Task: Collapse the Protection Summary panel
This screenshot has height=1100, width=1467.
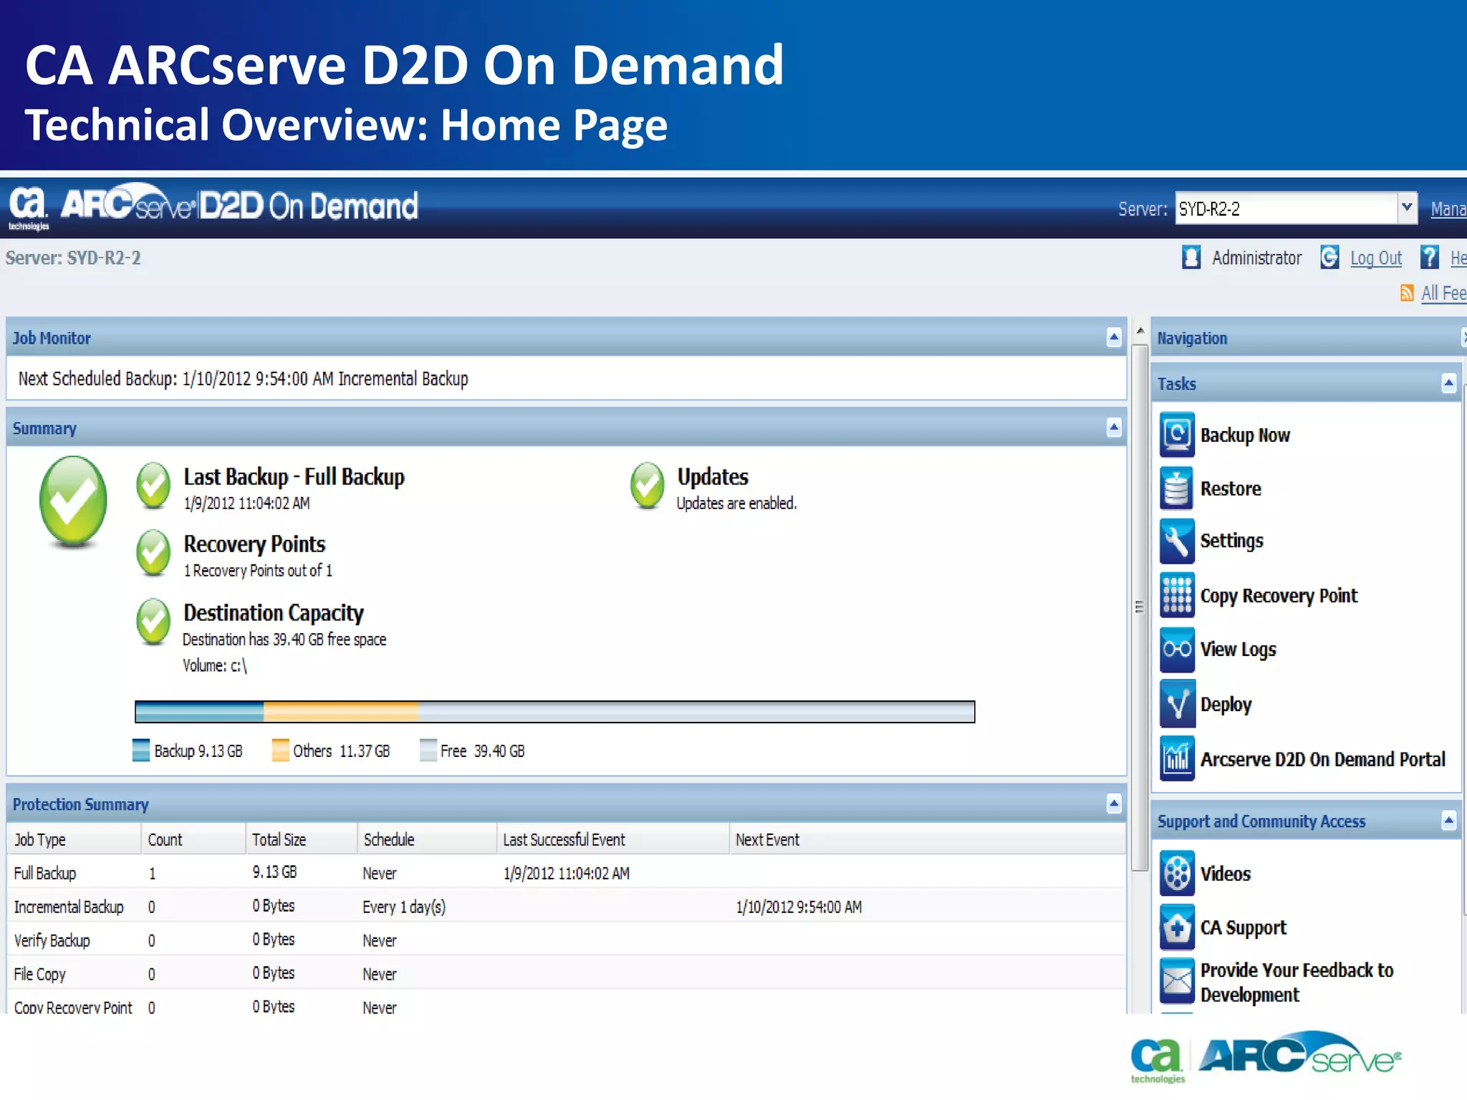Action: [1114, 804]
